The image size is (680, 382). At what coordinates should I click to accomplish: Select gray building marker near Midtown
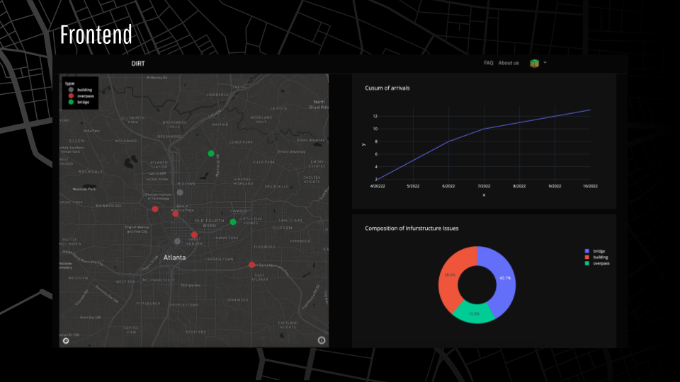tap(180, 192)
